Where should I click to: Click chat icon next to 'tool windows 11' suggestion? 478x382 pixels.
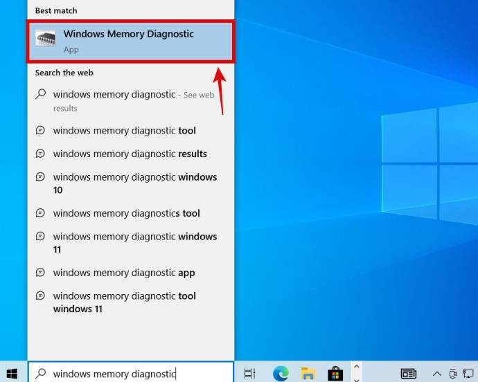(40, 295)
